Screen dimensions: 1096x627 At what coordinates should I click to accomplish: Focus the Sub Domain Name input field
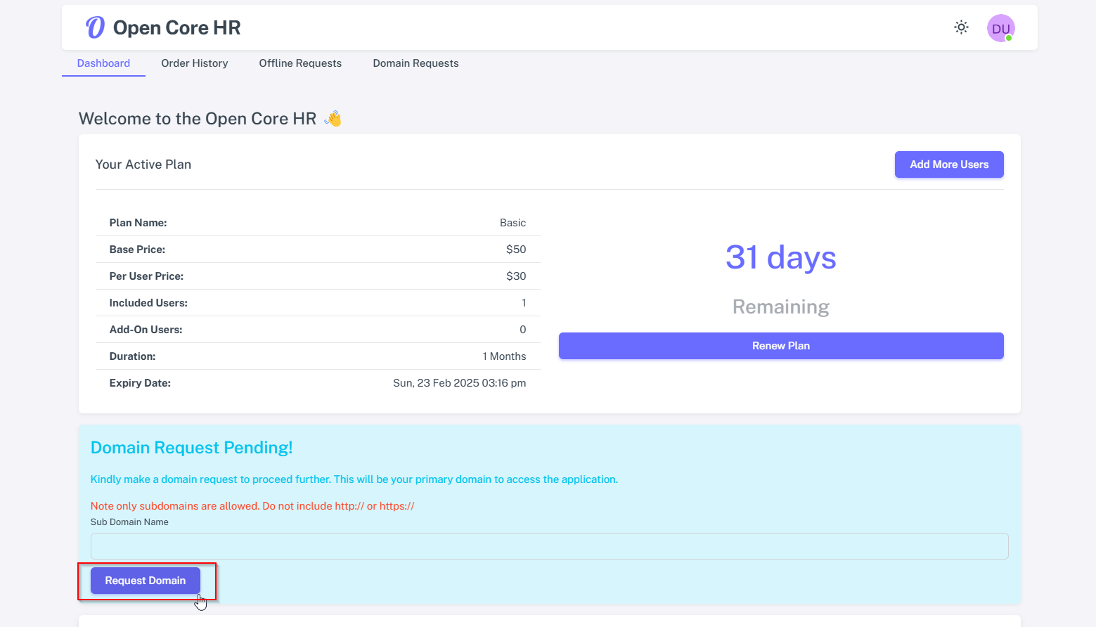pos(549,546)
